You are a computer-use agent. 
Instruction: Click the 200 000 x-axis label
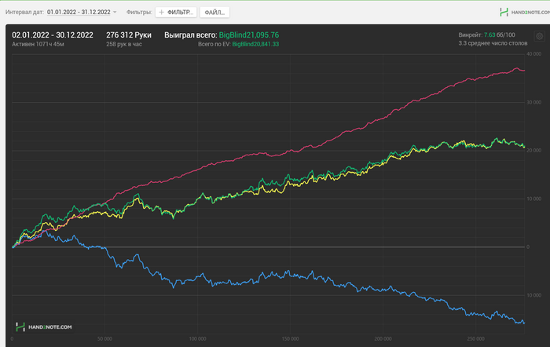[383, 338]
